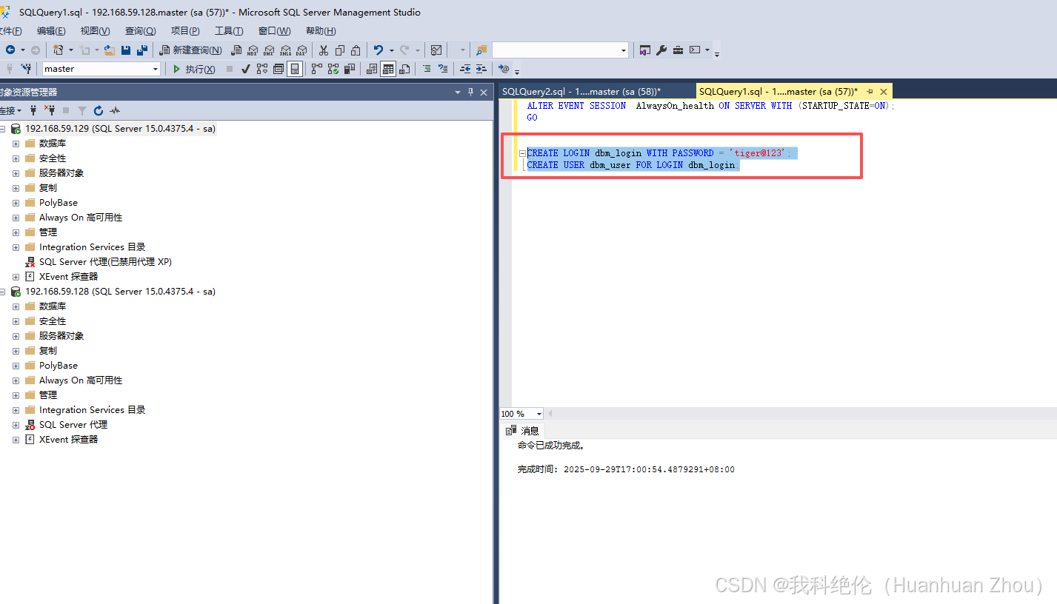Expand the 数据库 node under 192.168.59.129

click(x=16, y=143)
